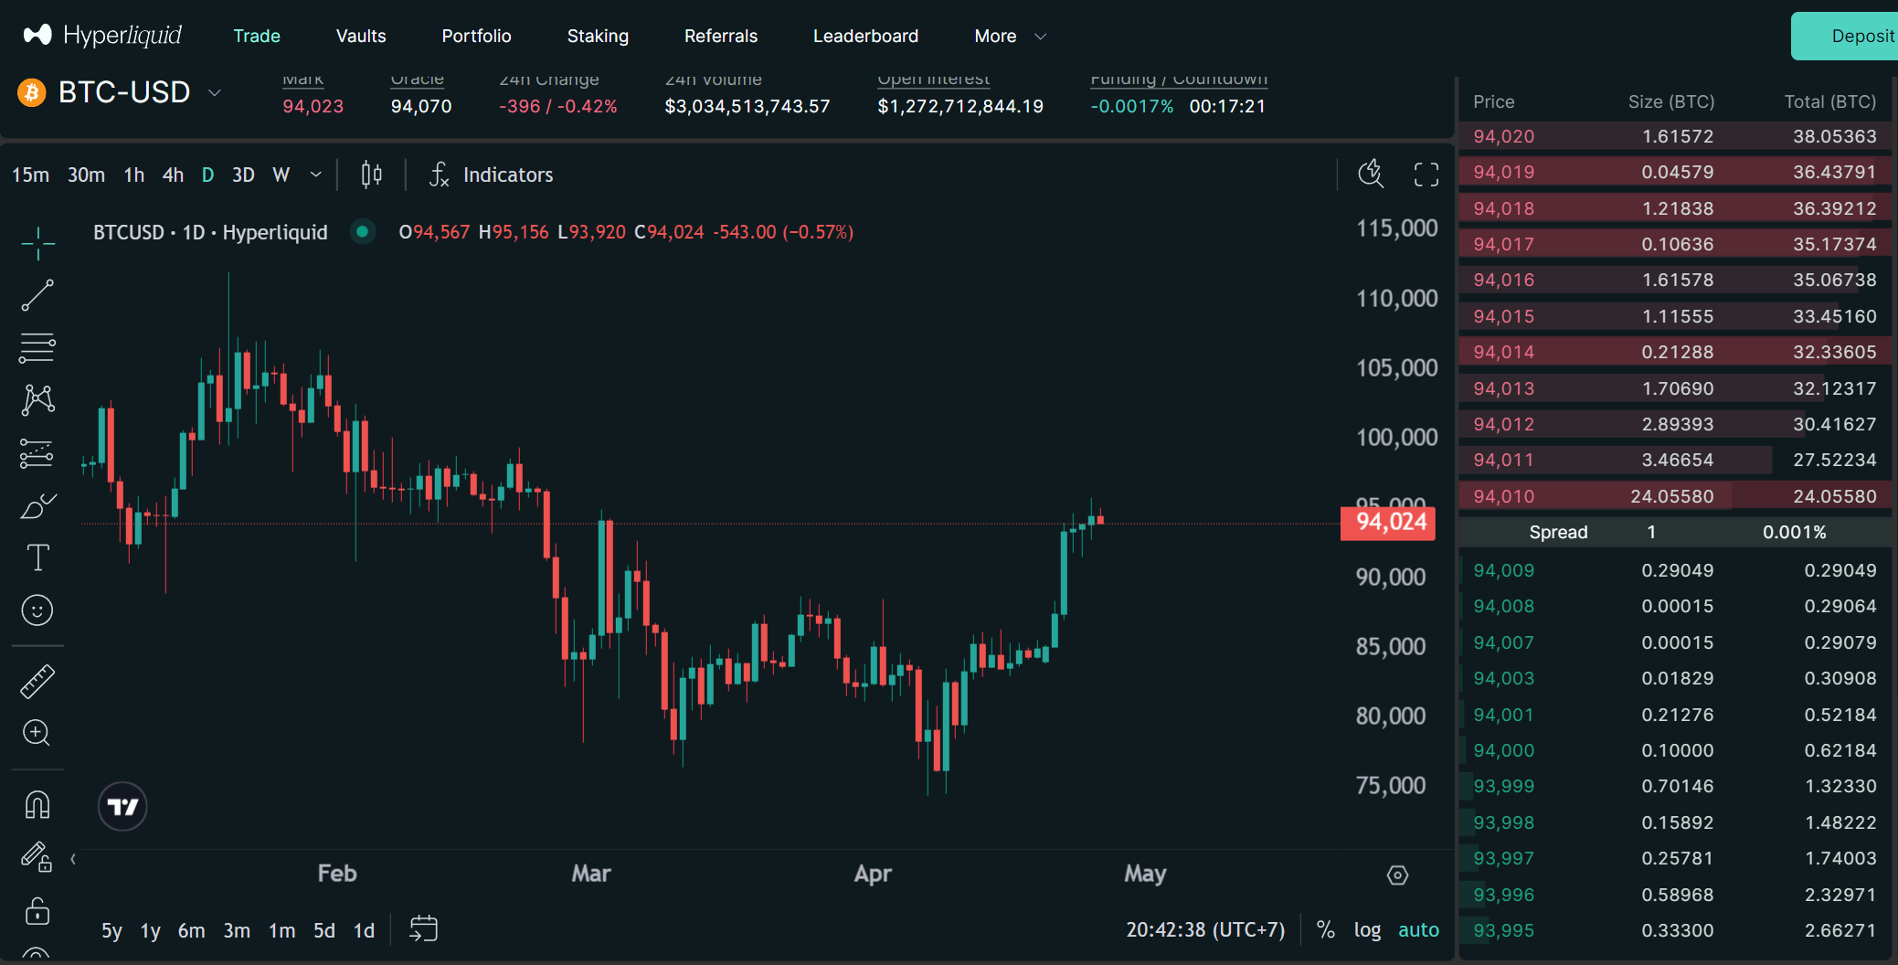The image size is (1898, 965).
Task: Click the 94,024 current price label
Action: [x=1388, y=523]
